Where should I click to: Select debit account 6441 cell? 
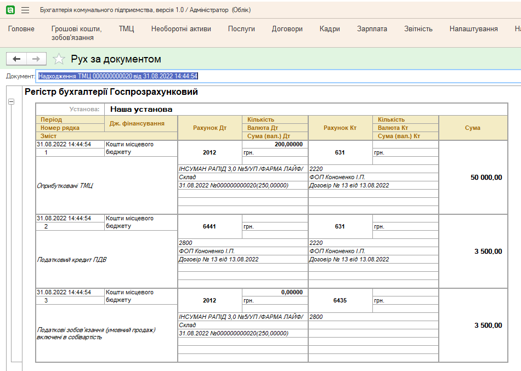pyautogui.click(x=209, y=226)
